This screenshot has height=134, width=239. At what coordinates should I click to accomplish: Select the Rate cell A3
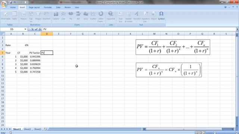pos(11,45)
